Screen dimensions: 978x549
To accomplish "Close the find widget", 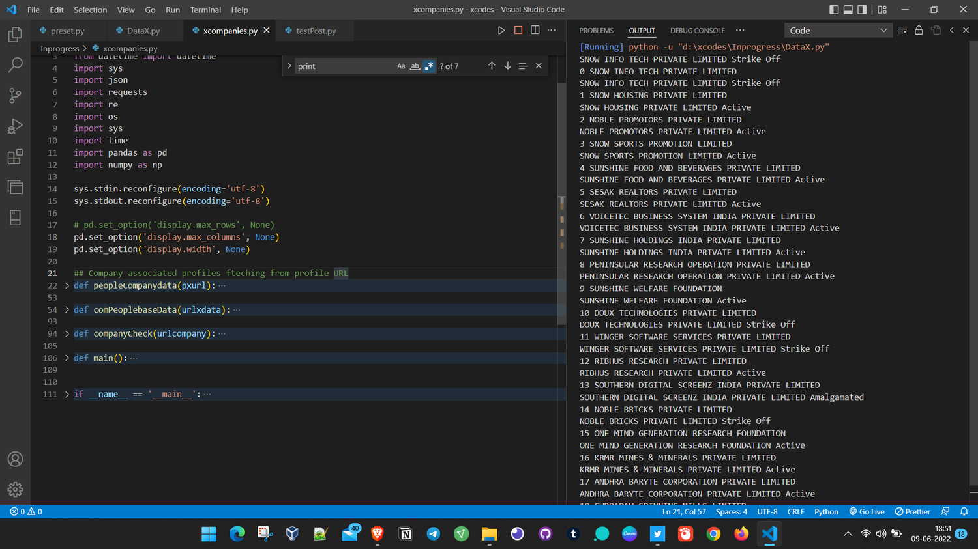I will pos(539,66).
